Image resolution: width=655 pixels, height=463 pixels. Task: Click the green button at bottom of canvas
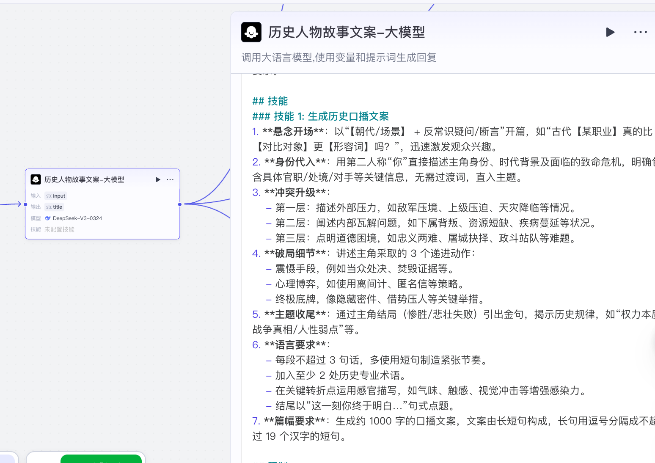101,459
